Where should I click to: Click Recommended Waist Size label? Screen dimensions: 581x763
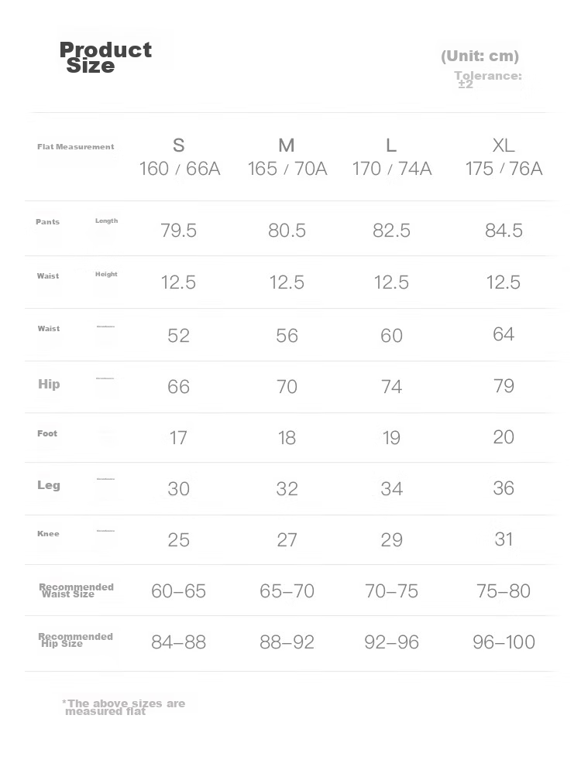(76, 590)
